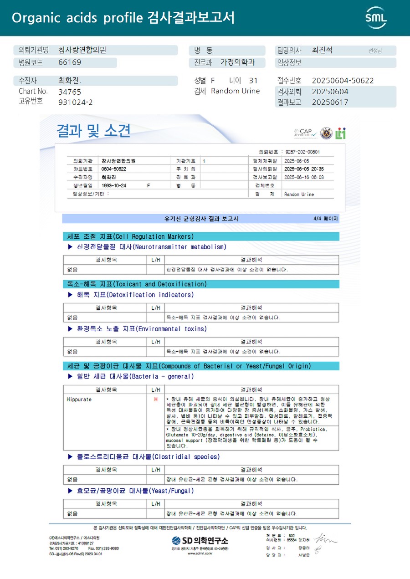Click the Hippurate test item

click(x=79, y=400)
